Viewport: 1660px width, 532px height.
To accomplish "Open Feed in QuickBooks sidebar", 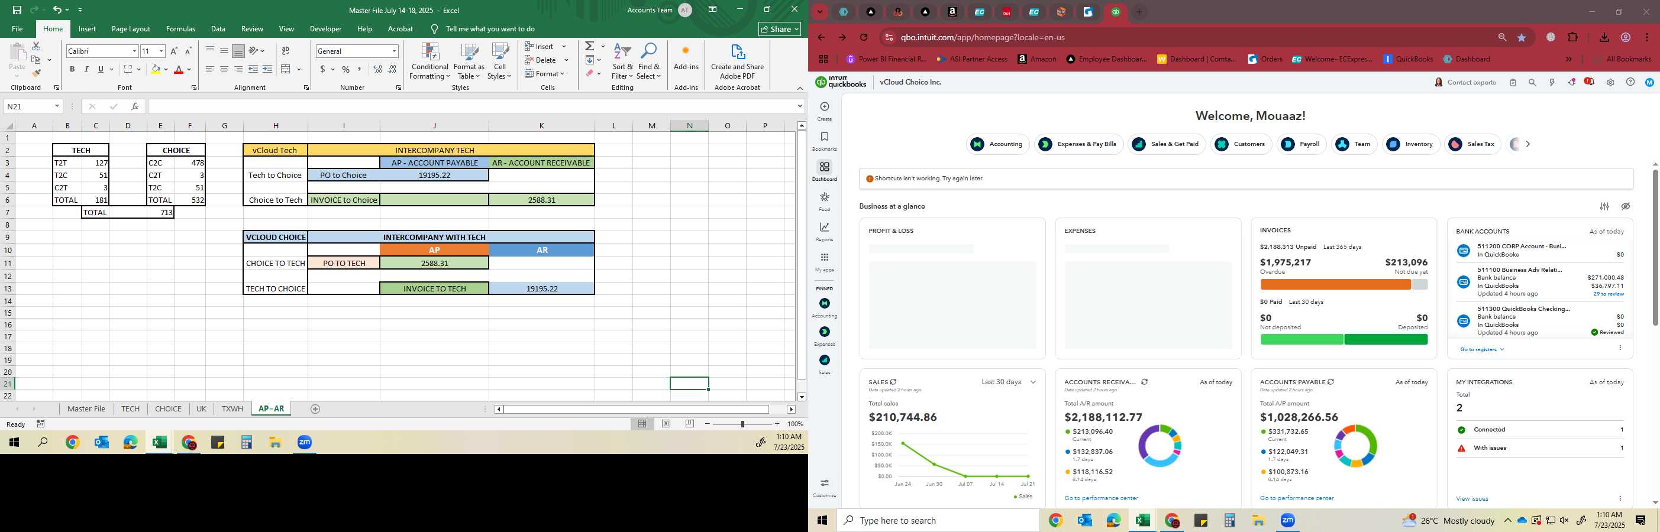I will click(824, 201).
